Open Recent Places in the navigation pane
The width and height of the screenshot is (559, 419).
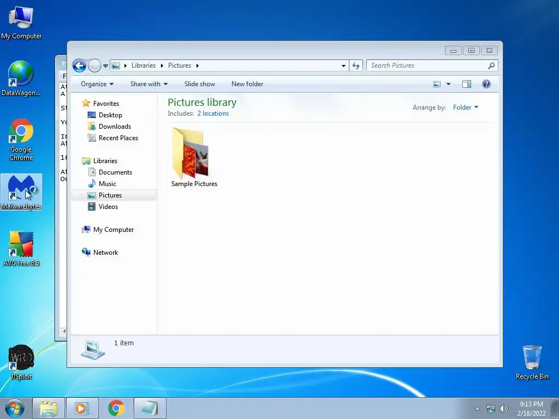118,138
